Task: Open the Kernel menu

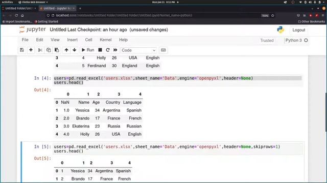Action: (x=106, y=40)
